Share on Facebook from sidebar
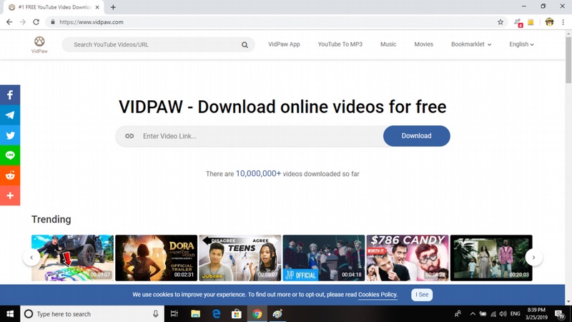This screenshot has height=322, width=572. (x=10, y=95)
